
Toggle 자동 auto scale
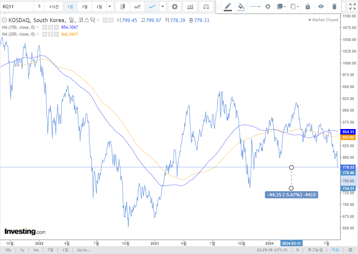[x=335, y=250]
